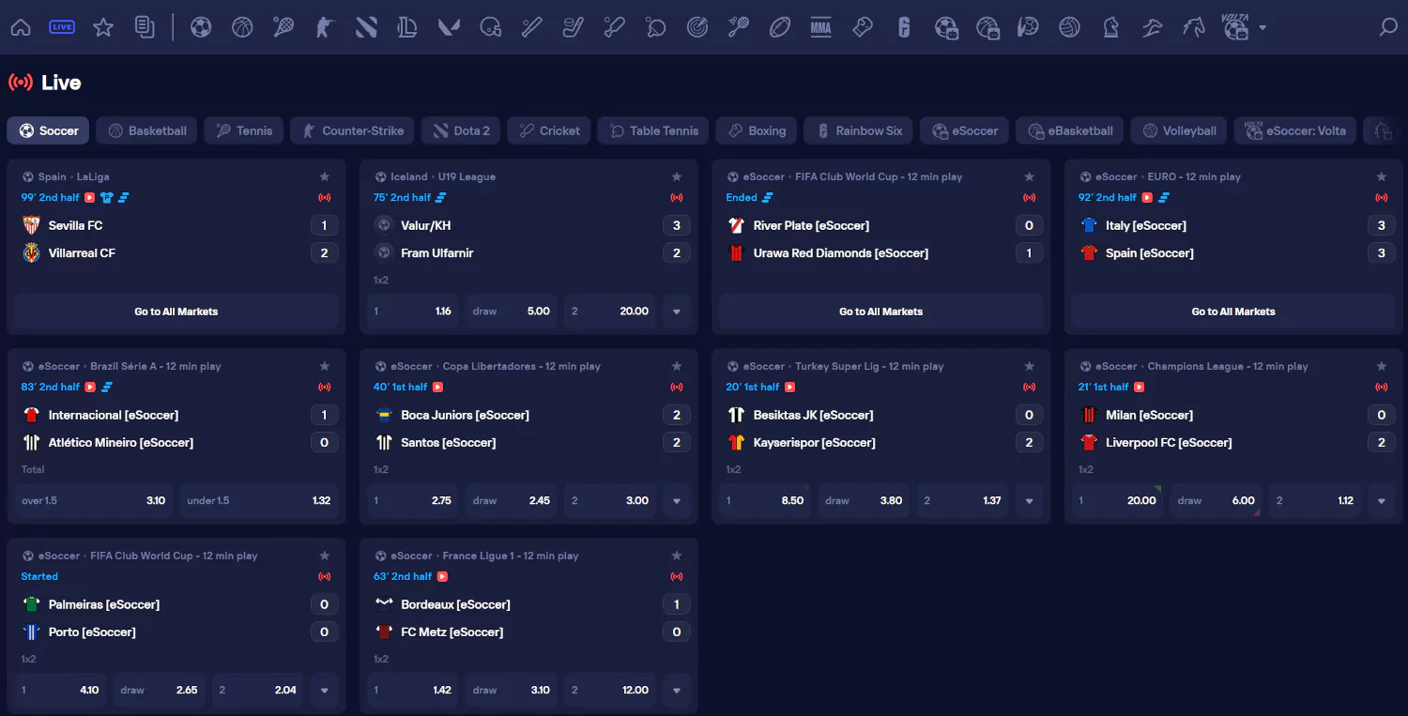Select the darts target icon
This screenshot has width=1408, height=716.
pos(696,27)
